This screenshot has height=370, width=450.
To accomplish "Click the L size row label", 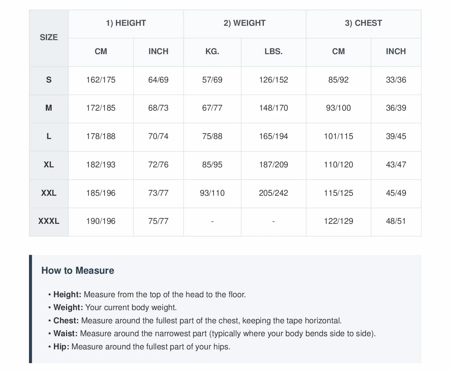I will pyautogui.click(x=49, y=137).
